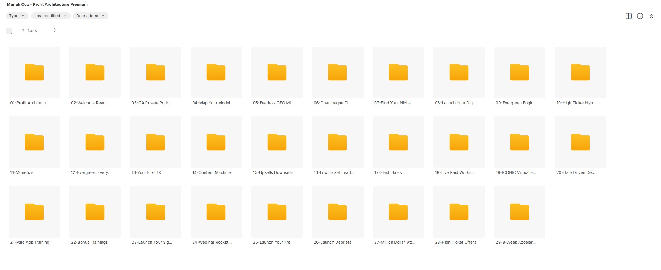This screenshot has height=270, width=661.
Task: Open the 06-Champagne Cli... folder icon
Action: coord(337,72)
